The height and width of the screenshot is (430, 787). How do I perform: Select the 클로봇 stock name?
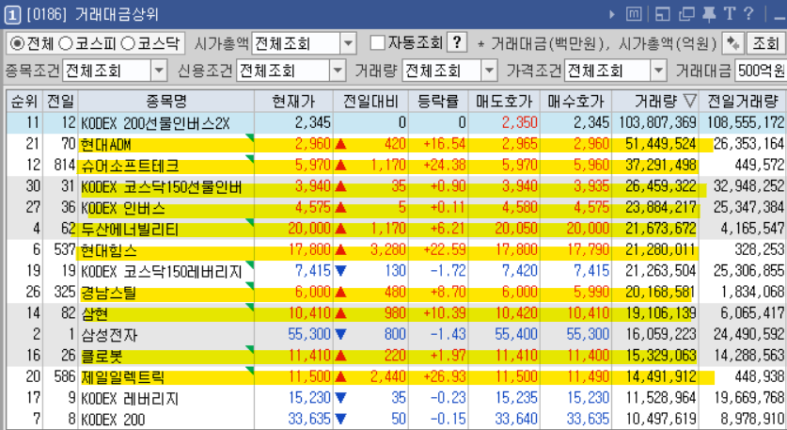coord(102,357)
